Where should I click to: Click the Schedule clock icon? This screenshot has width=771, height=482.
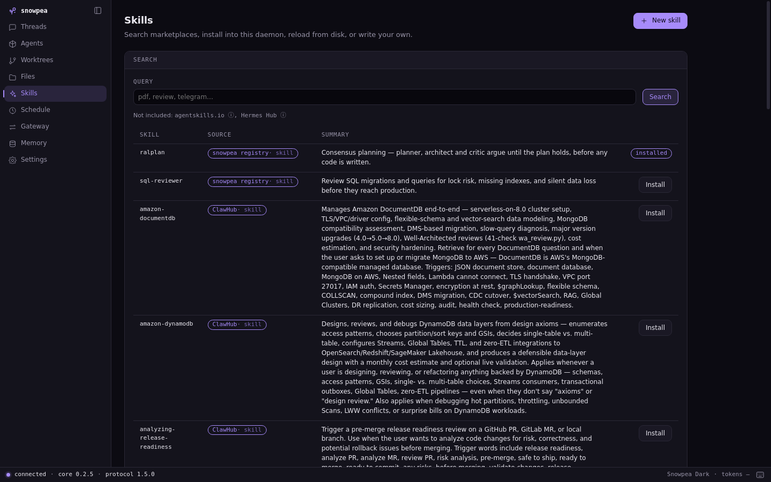point(12,110)
